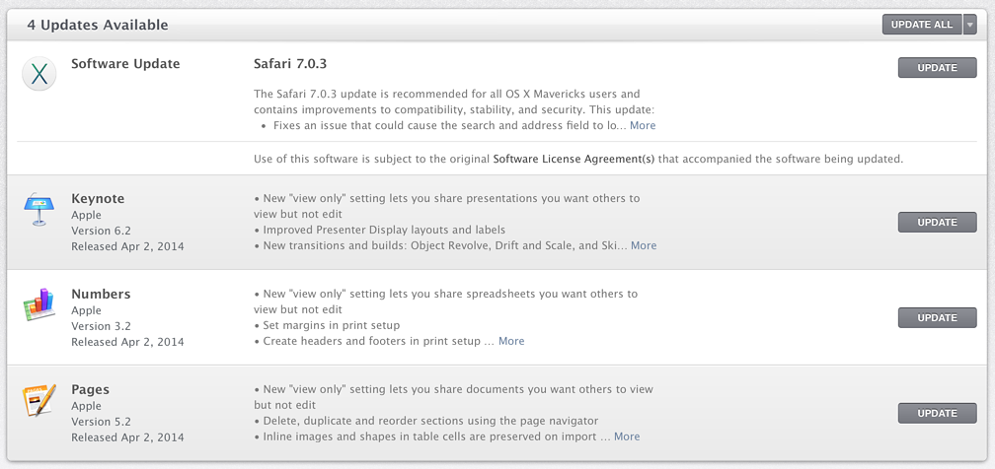This screenshot has width=995, height=469.
Task: Show More of Pages update notes
Action: coord(627,436)
